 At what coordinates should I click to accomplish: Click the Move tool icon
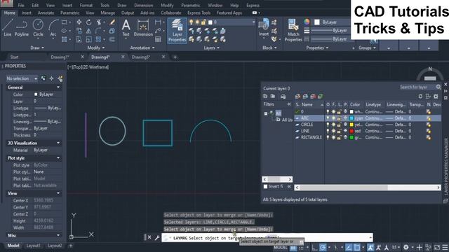(79, 22)
